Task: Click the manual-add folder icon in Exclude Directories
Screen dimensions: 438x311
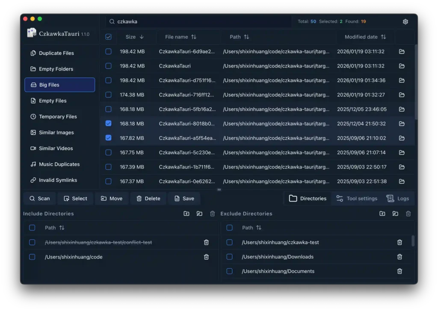Action: (395, 214)
